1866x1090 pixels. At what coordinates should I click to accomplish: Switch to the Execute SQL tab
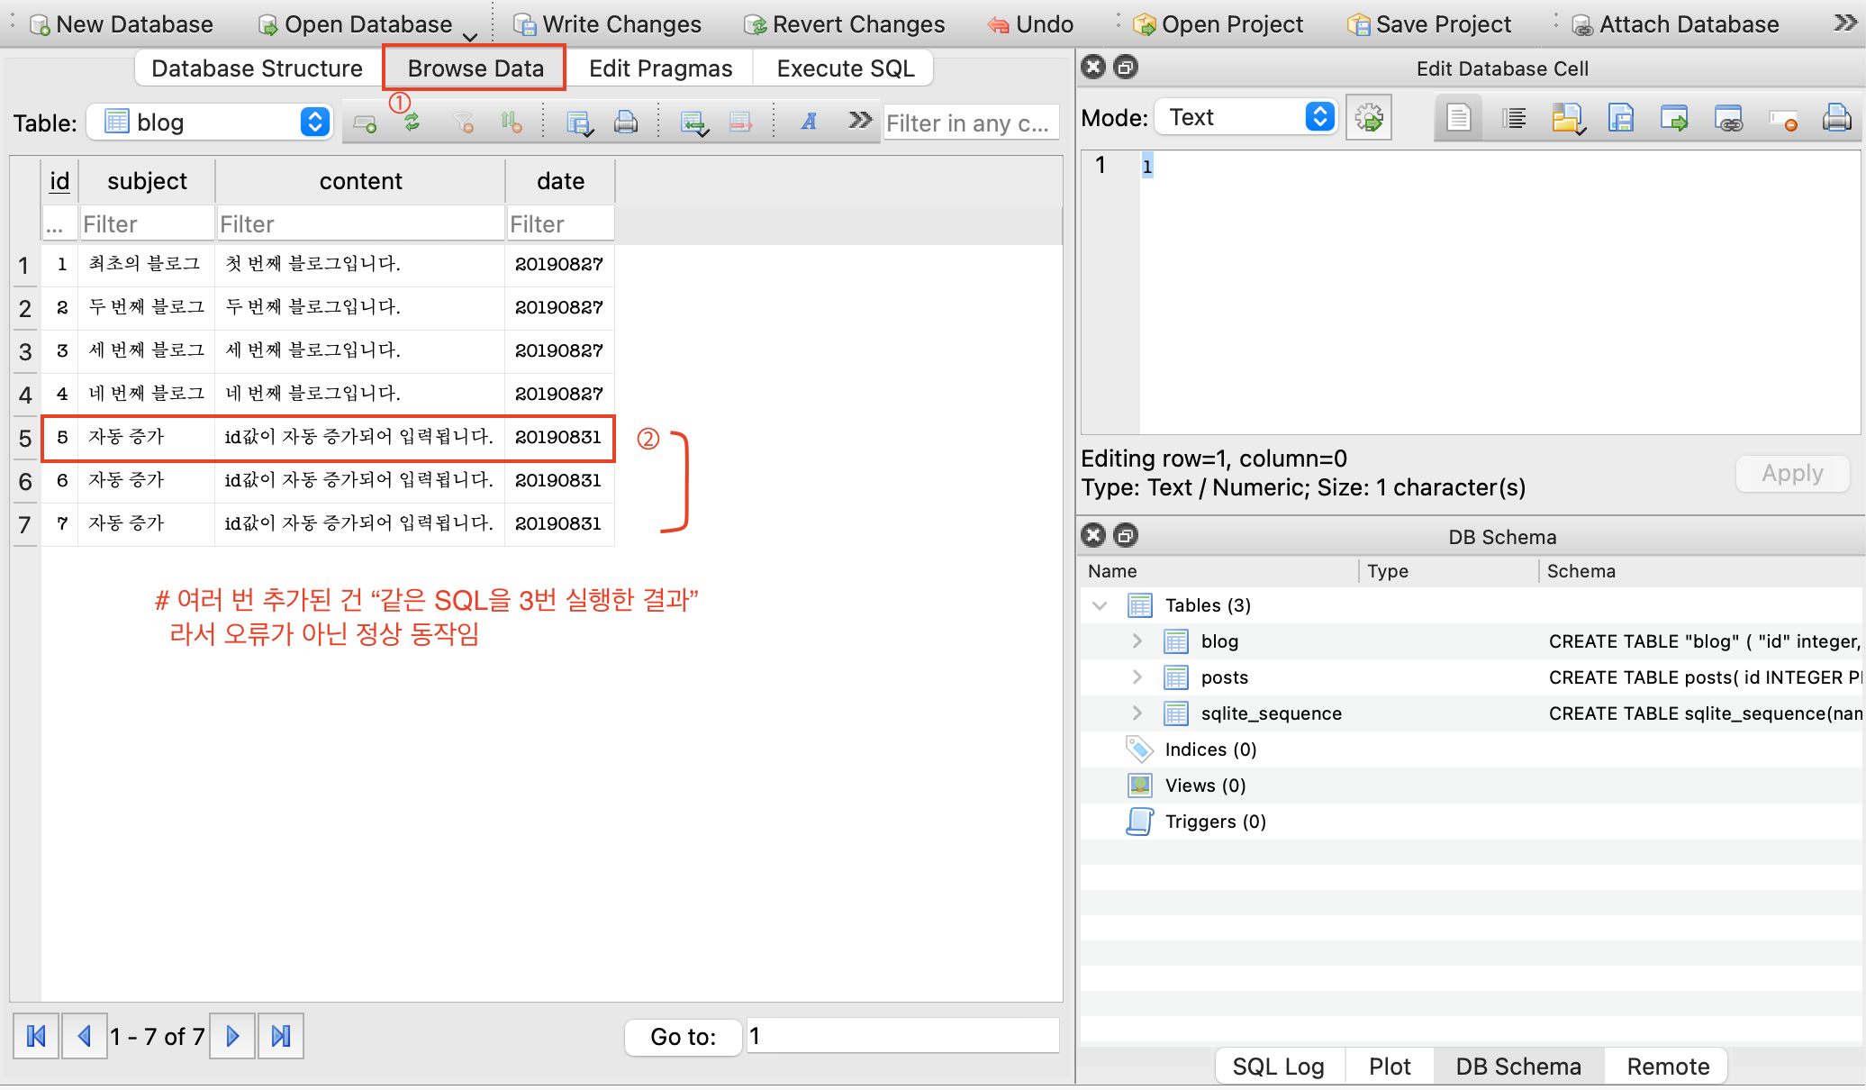(845, 68)
